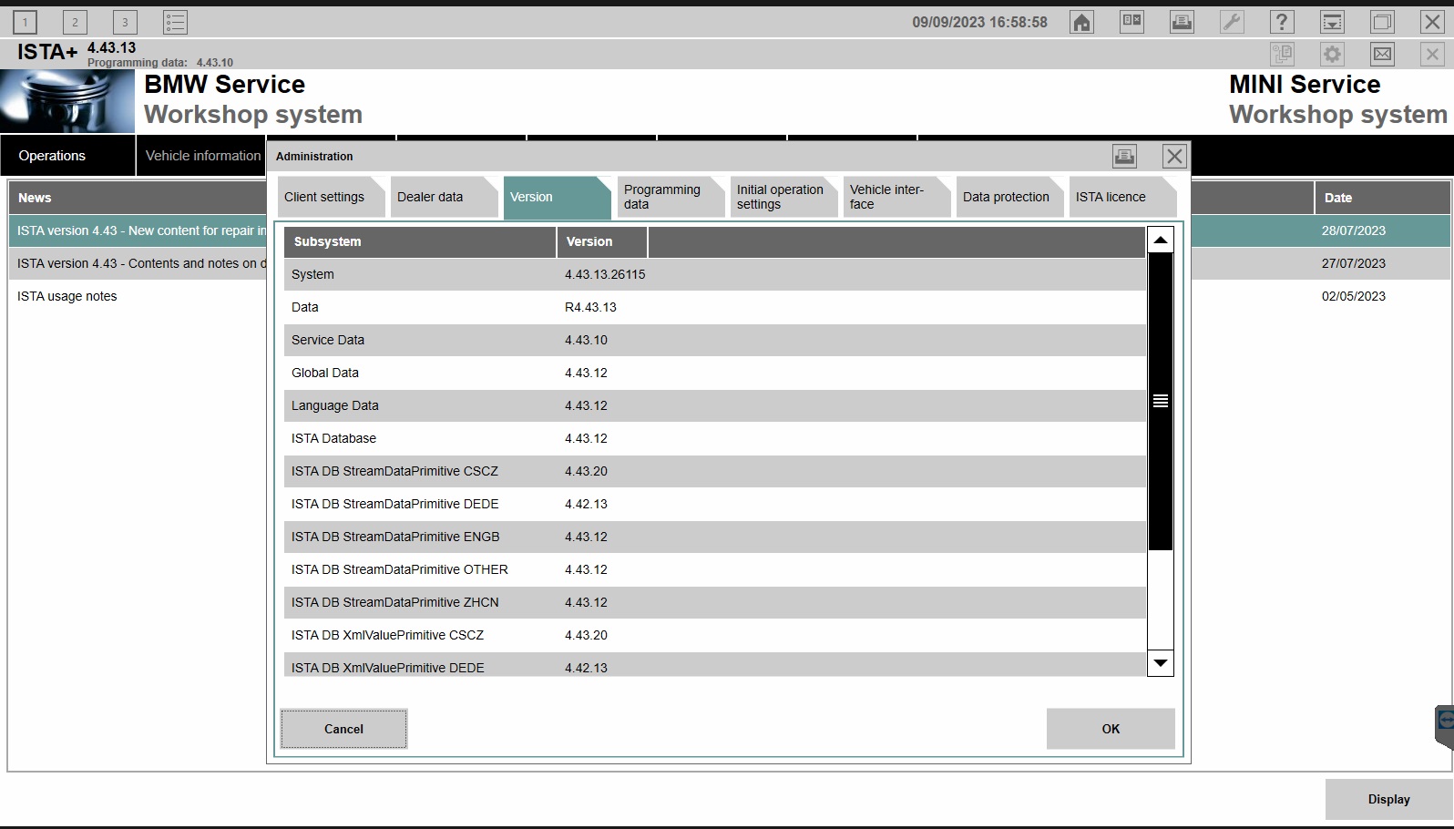Click the Subsystem column header
This screenshot has height=829, width=1454.
[420, 241]
